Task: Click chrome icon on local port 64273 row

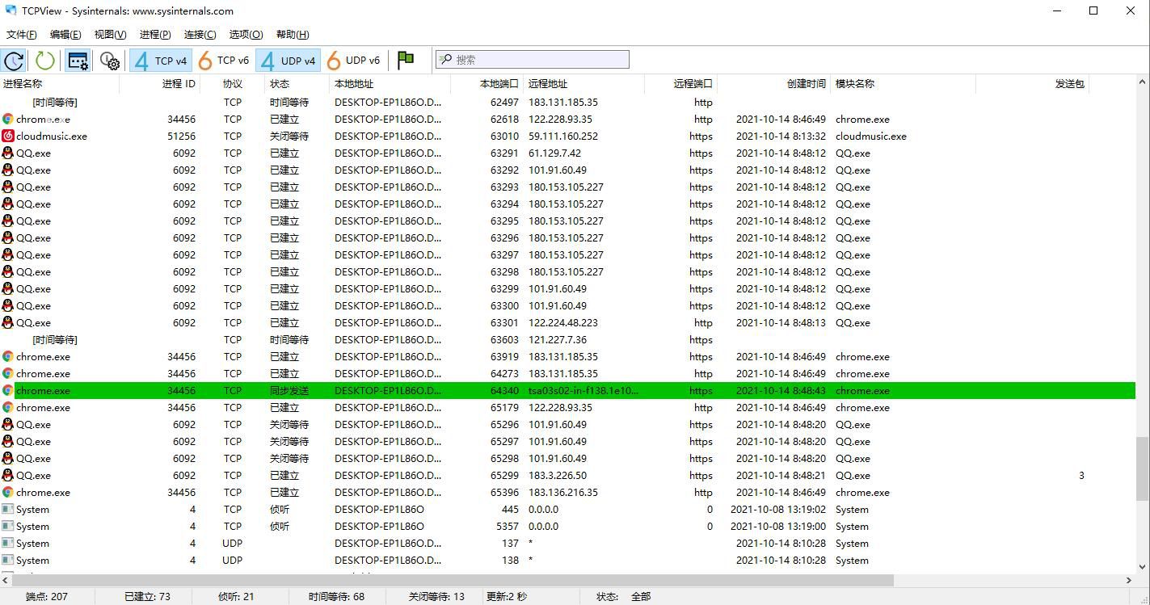Action: click(8, 374)
